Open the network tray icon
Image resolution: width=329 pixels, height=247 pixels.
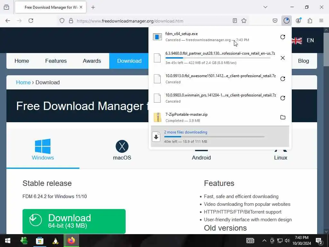click(x=280, y=241)
